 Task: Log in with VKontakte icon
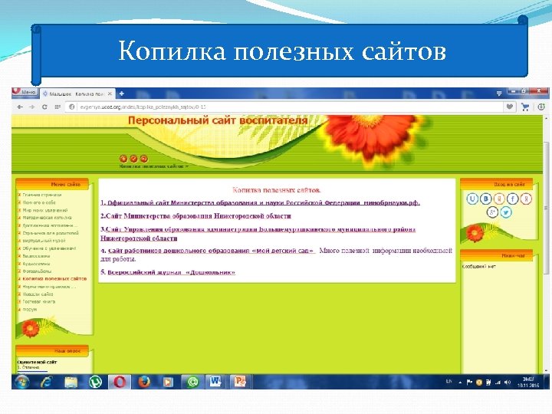point(486,199)
